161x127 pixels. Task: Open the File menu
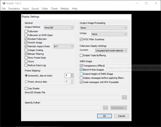4,9
